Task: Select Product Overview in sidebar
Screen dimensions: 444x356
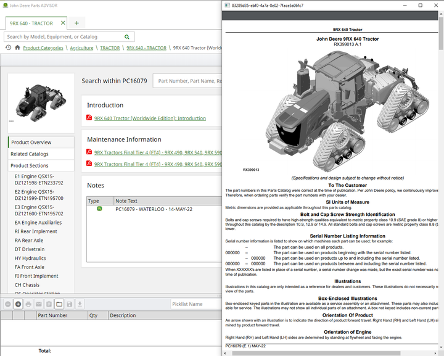Action: coord(41,142)
